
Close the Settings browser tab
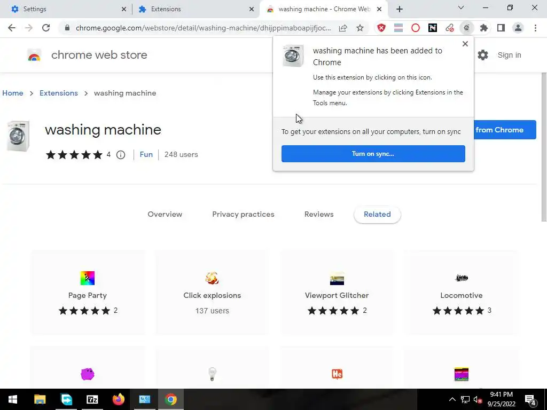pos(124,10)
